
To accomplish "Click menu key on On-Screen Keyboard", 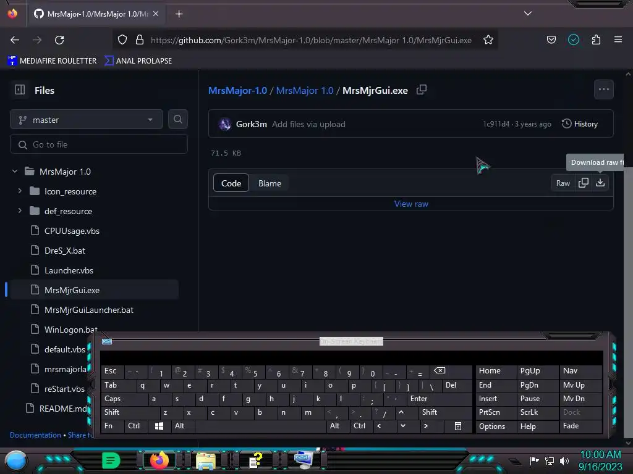I will [458, 426].
